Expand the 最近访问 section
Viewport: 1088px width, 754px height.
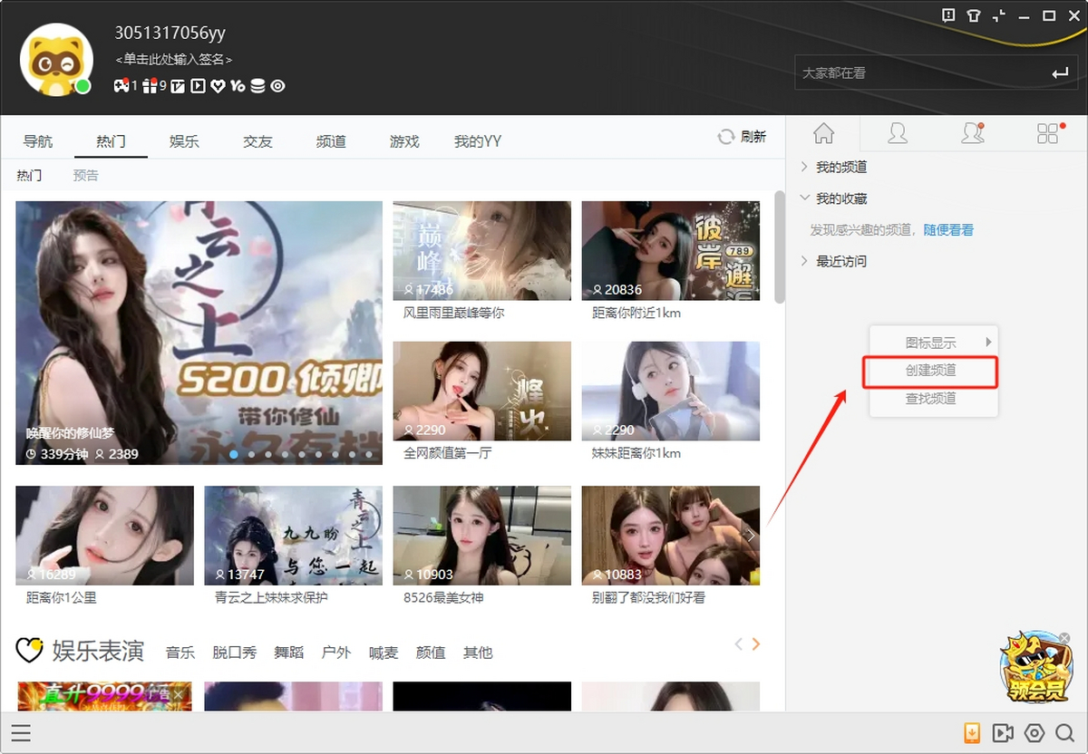pyautogui.click(x=834, y=261)
